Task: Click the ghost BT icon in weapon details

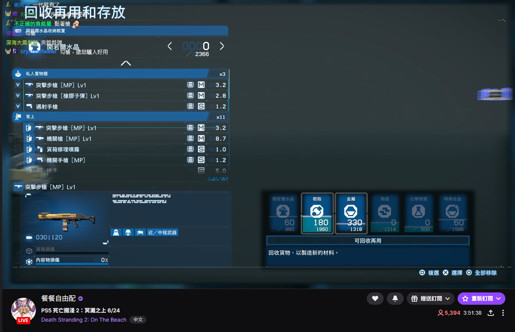Action: point(116,232)
